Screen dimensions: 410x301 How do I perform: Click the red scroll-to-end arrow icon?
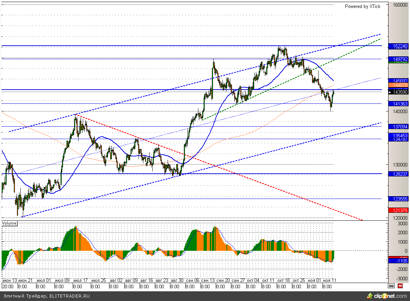(400, 286)
